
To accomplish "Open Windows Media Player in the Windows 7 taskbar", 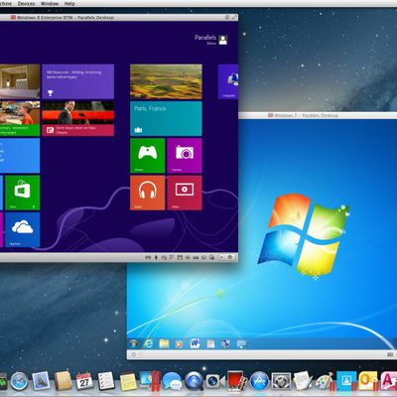I will [x=179, y=344].
